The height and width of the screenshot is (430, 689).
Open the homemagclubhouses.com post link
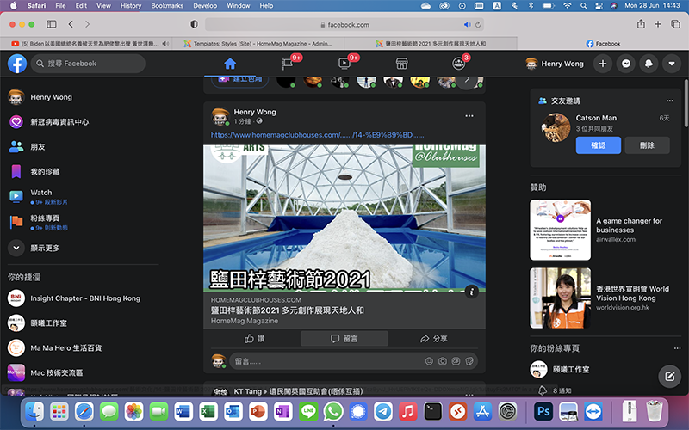click(x=317, y=135)
